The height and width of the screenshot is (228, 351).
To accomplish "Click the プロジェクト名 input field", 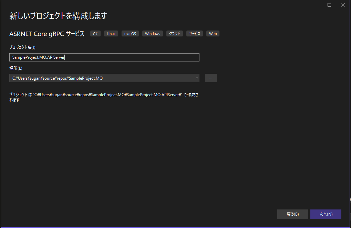I will coord(104,57).
